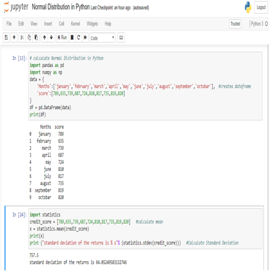The image size is (270, 271).
Task: Open the File menu
Action: [9, 24]
